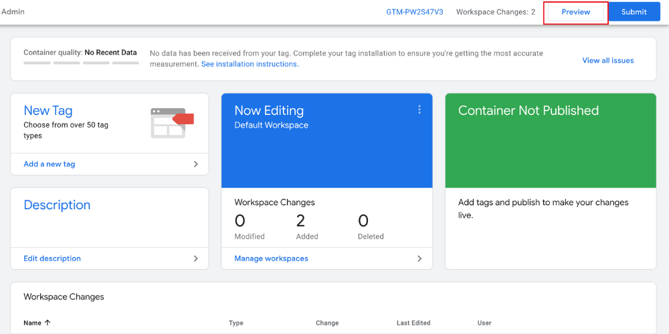Open See installation instructions link
The height and width of the screenshot is (334, 669).
click(250, 64)
